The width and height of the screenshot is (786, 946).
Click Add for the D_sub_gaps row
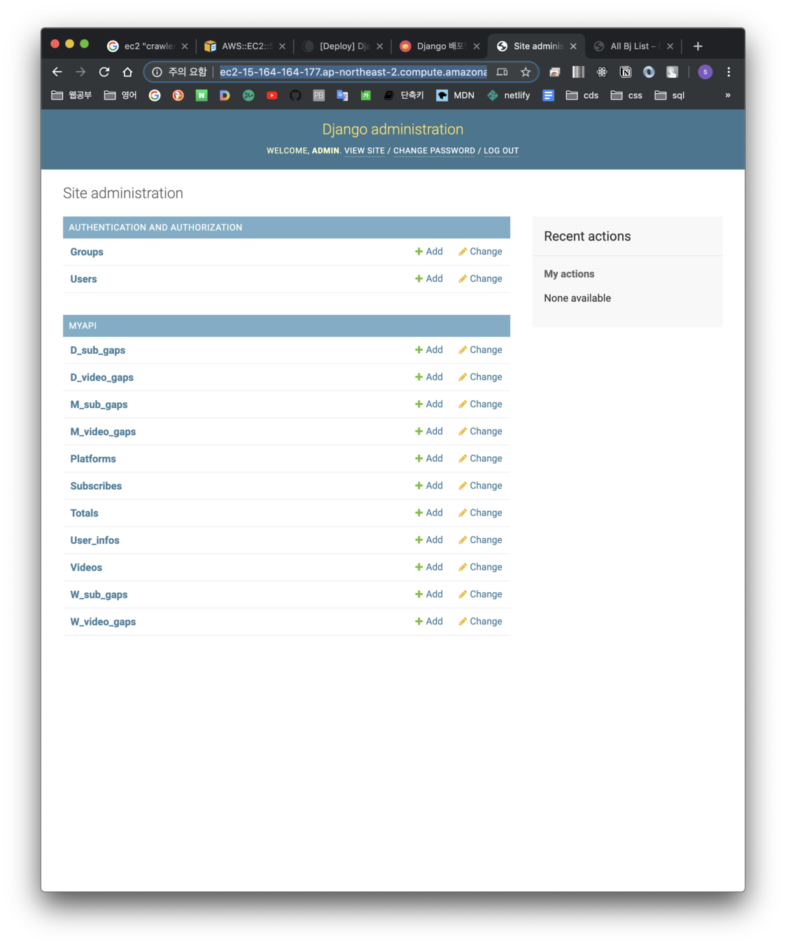pos(428,350)
